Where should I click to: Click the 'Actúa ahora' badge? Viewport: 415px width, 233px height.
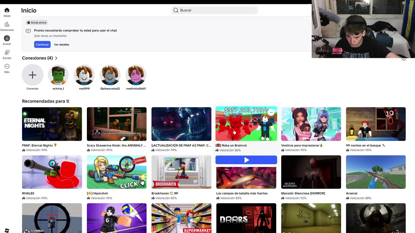pos(37,23)
